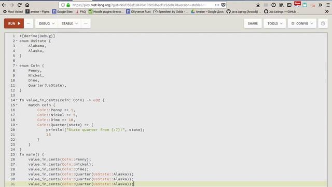Screen dimensions: 332x187
Task: Collapse the fn main fold arrow
Action: click(17, 154)
